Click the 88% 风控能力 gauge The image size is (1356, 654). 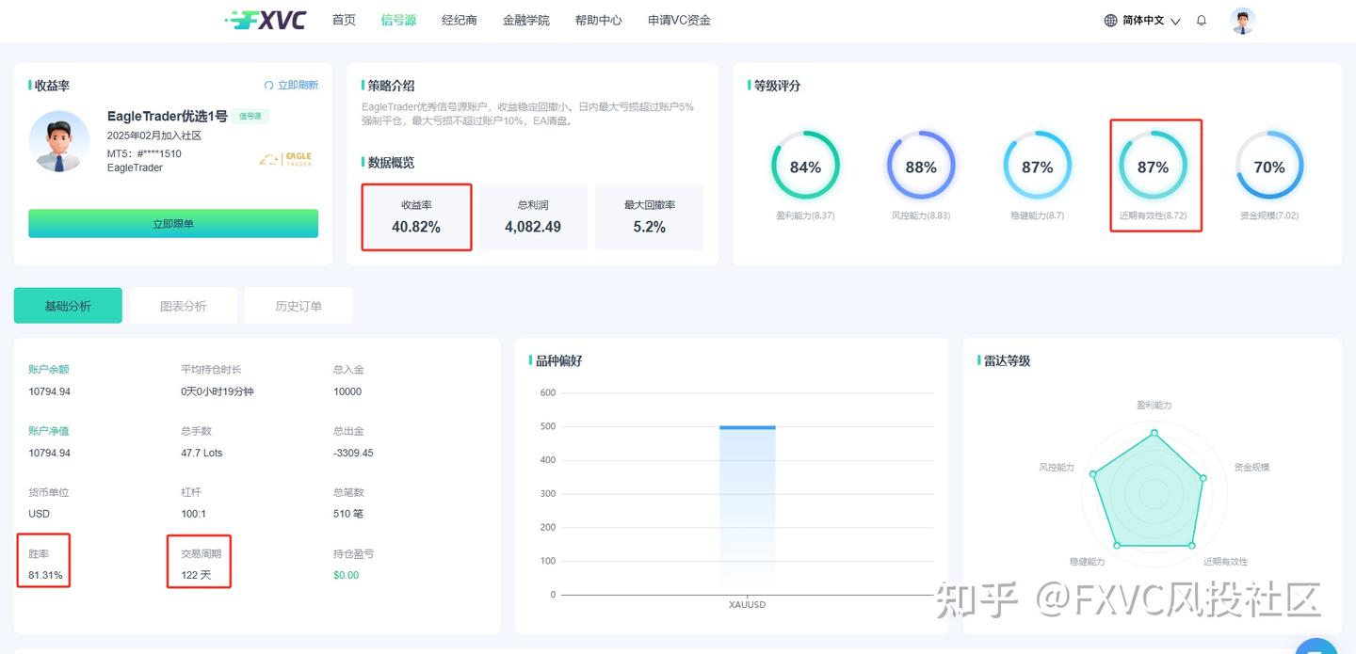[921, 167]
